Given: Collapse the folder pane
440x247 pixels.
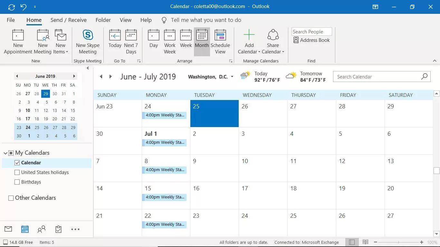Looking at the screenshot, I should 88,68.
